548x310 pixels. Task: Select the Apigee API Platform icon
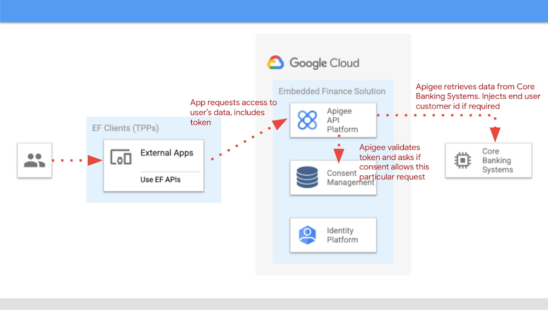tap(307, 120)
